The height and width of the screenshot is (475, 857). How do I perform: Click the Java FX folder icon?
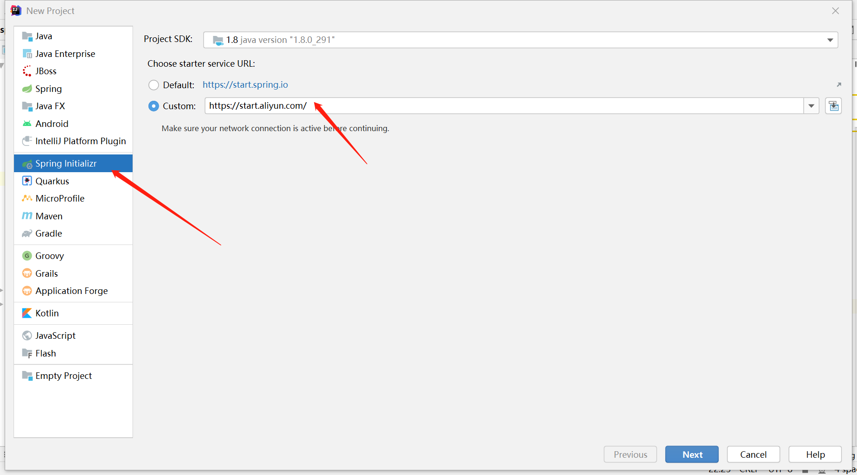(x=27, y=106)
